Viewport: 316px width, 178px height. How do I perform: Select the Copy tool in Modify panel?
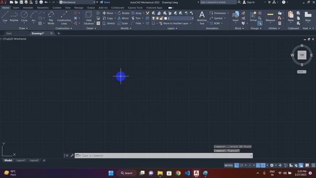click(x=108, y=18)
